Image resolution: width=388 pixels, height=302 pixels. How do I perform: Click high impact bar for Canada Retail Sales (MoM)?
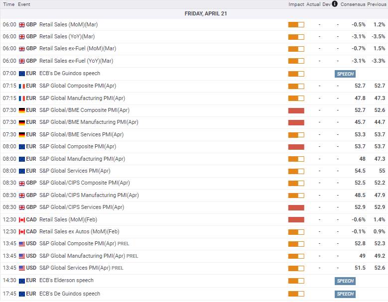pyautogui.click(x=296, y=220)
